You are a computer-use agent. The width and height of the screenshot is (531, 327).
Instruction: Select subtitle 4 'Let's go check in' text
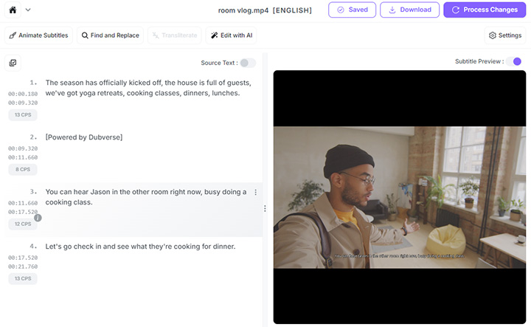pyautogui.click(x=140, y=247)
